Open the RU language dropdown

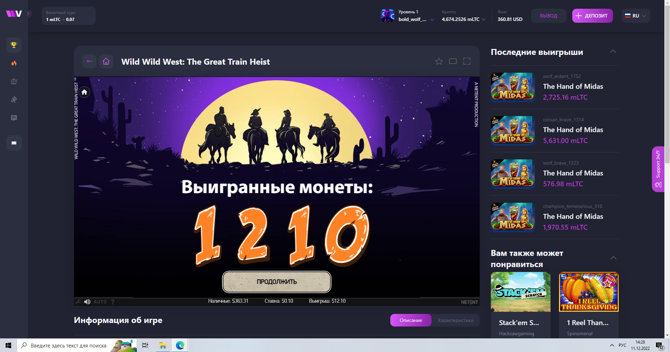click(636, 16)
